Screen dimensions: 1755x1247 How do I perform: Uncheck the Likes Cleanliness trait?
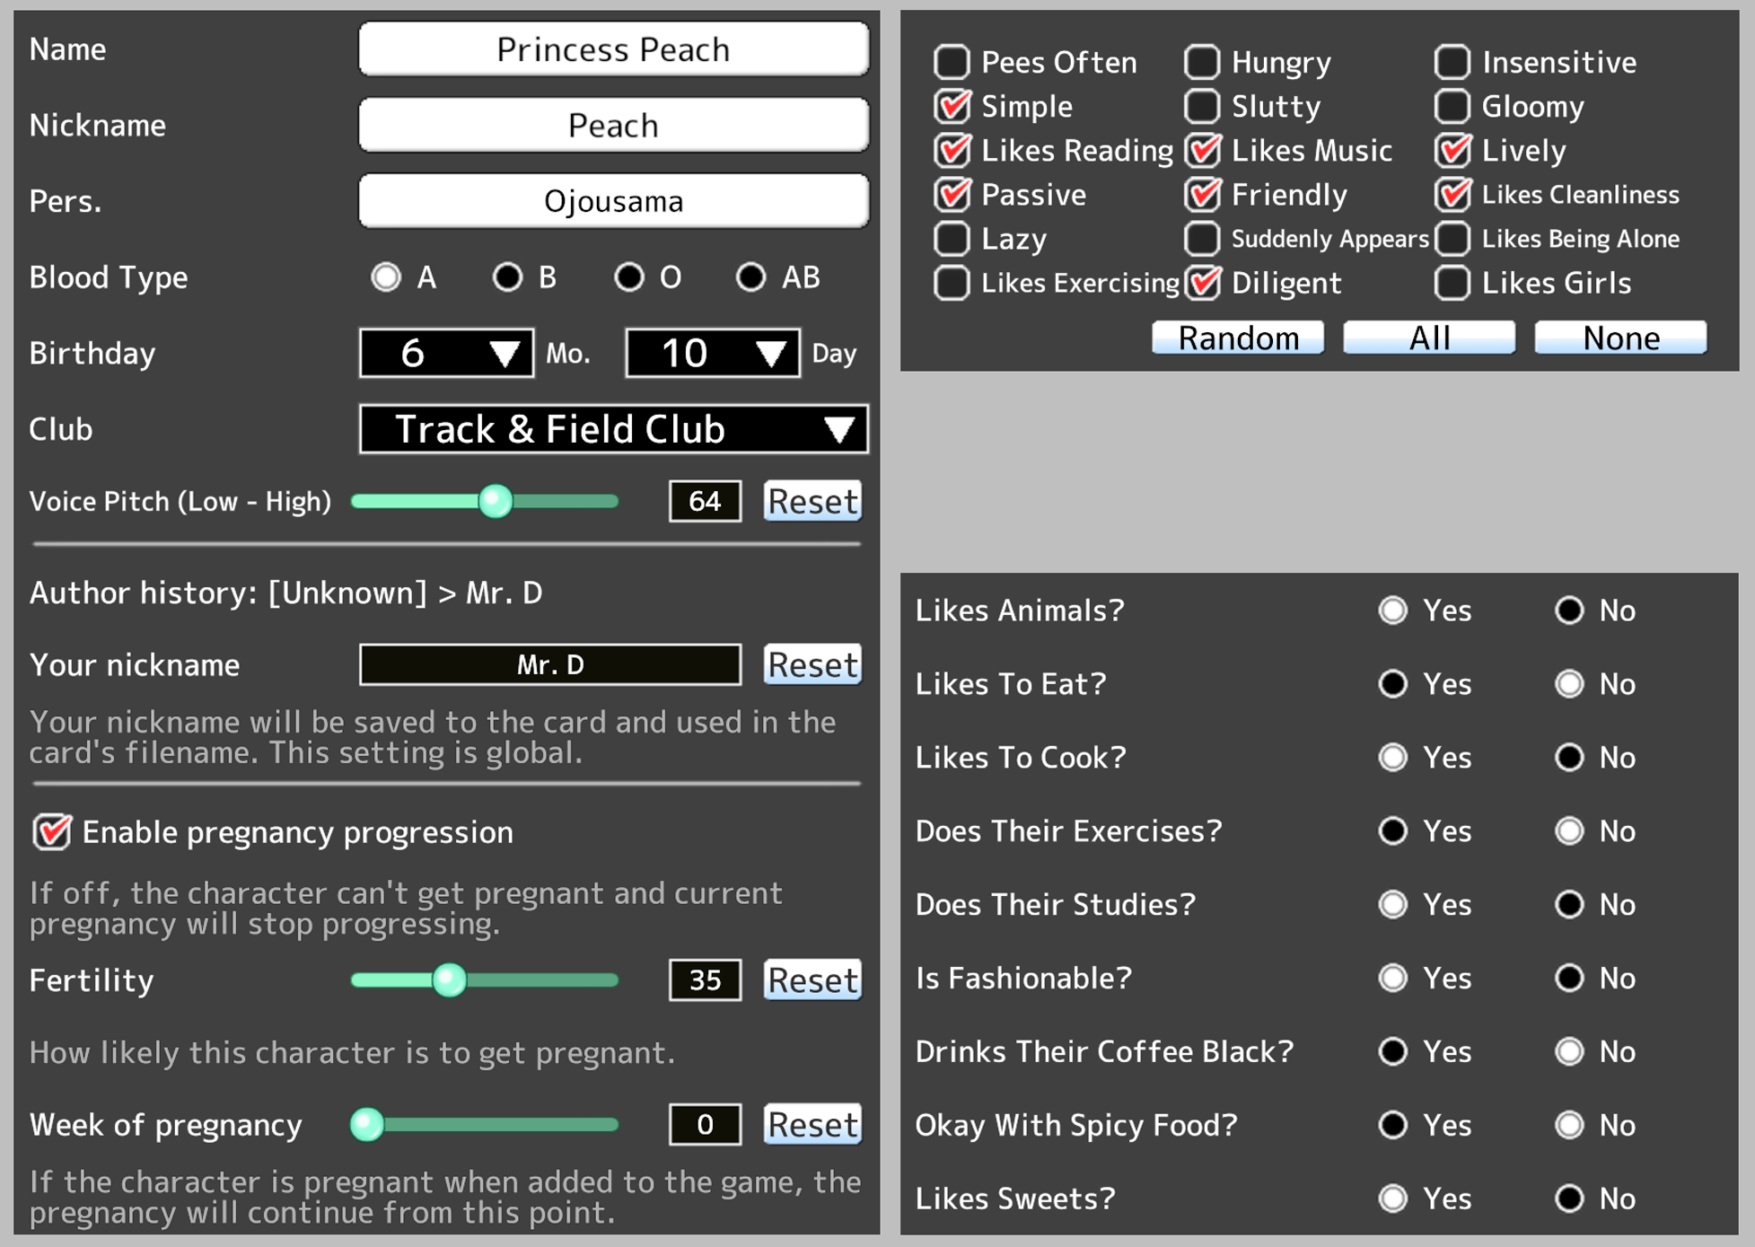coord(1452,194)
